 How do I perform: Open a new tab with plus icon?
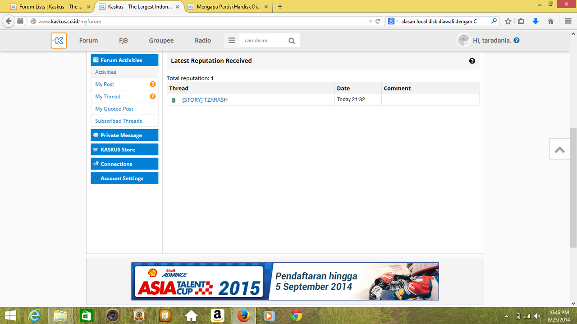[x=280, y=7]
